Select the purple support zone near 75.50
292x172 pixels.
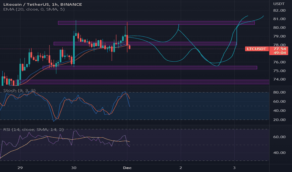pyautogui.click(x=150, y=68)
